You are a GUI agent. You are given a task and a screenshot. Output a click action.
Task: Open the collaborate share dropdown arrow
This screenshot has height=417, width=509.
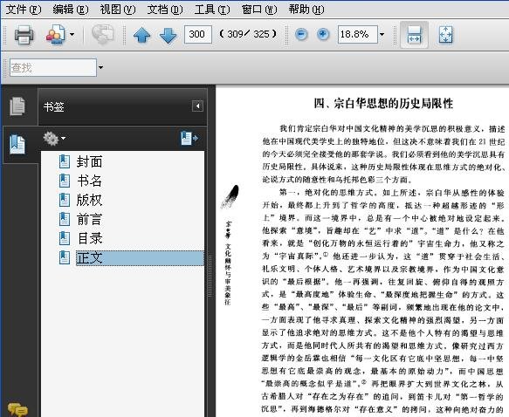point(72,34)
